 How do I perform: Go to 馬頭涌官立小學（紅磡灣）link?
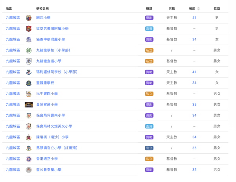57,148
